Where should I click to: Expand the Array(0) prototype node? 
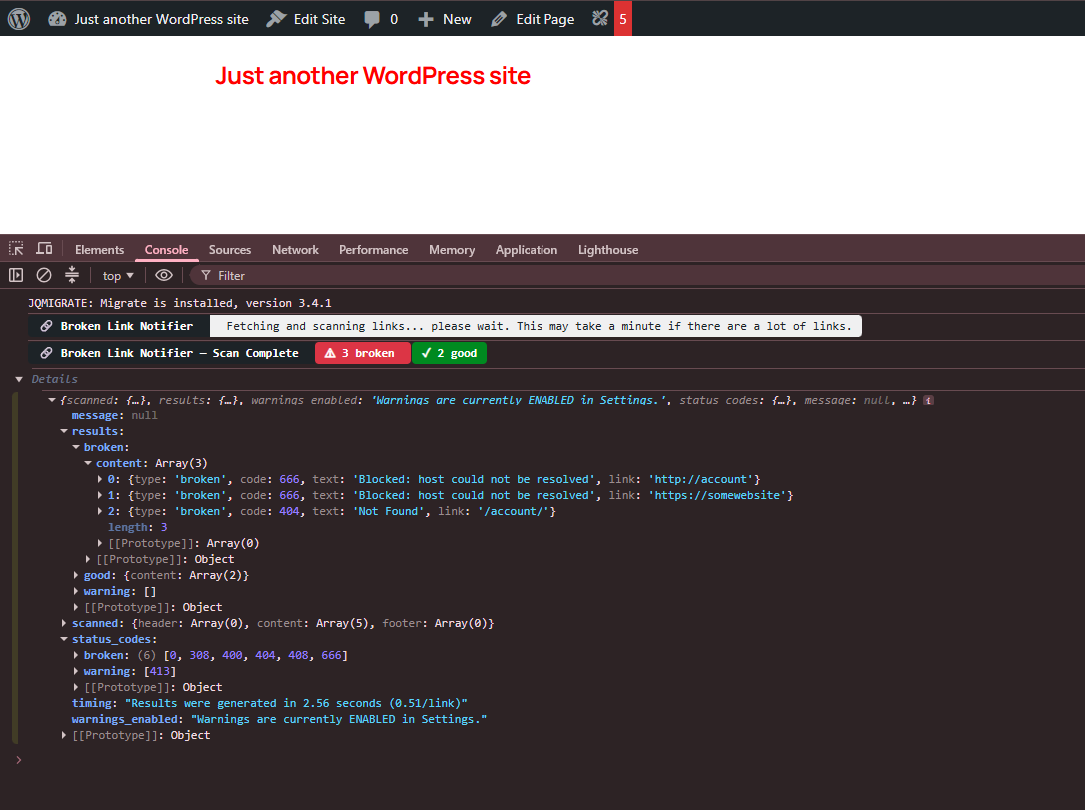[x=100, y=543]
